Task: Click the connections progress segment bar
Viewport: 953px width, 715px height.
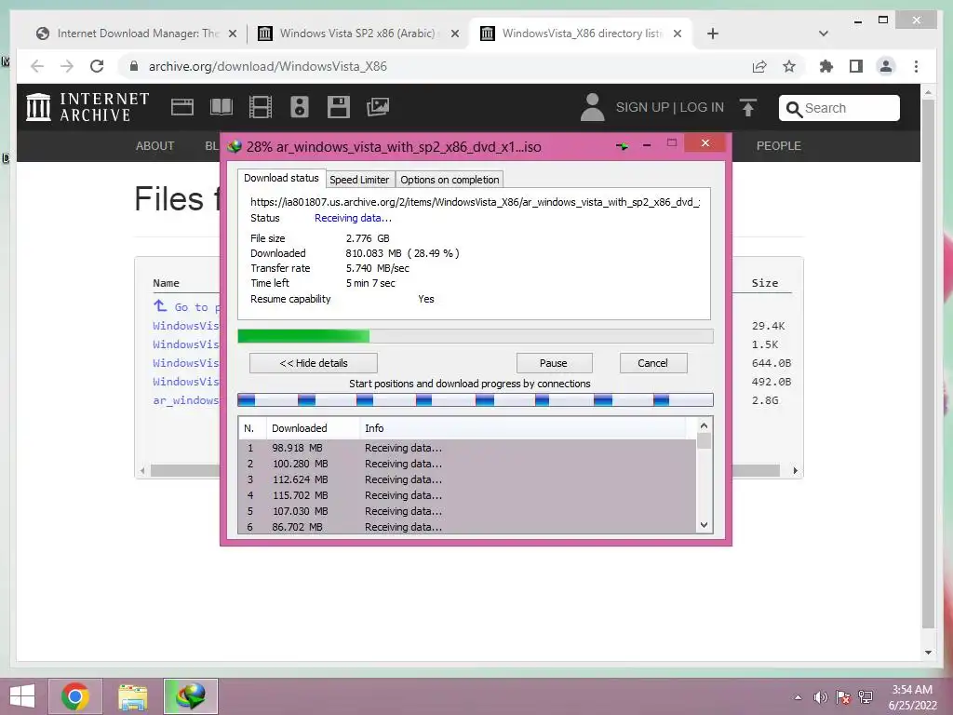Action: (476, 399)
